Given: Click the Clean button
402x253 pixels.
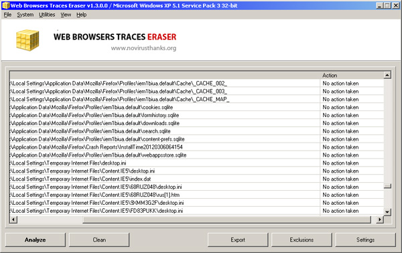Looking at the screenshot, I should pyautogui.click(x=99, y=240).
